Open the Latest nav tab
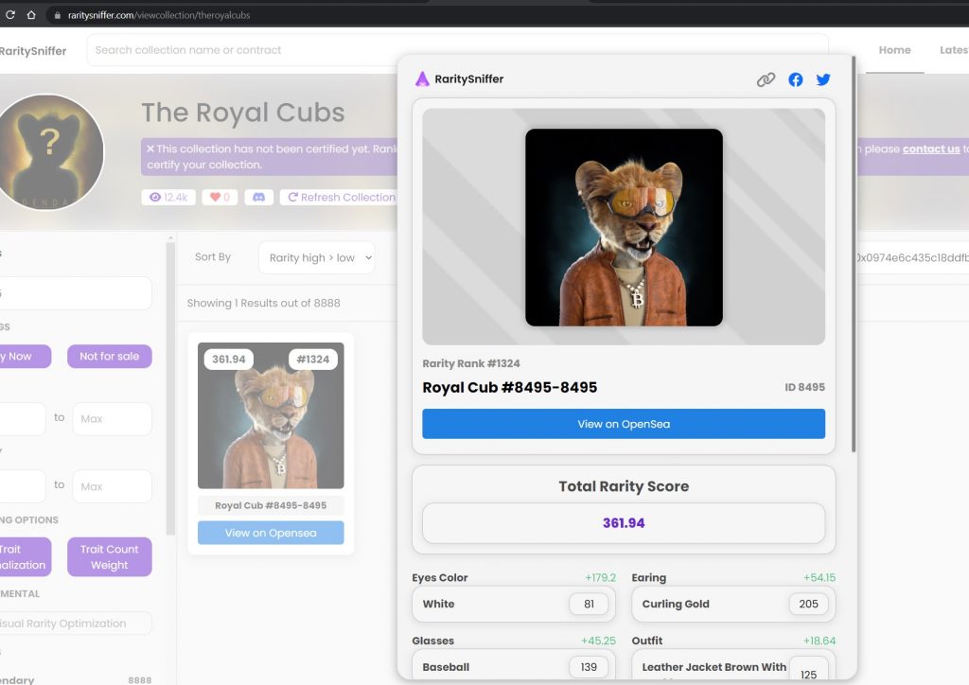 [954, 50]
